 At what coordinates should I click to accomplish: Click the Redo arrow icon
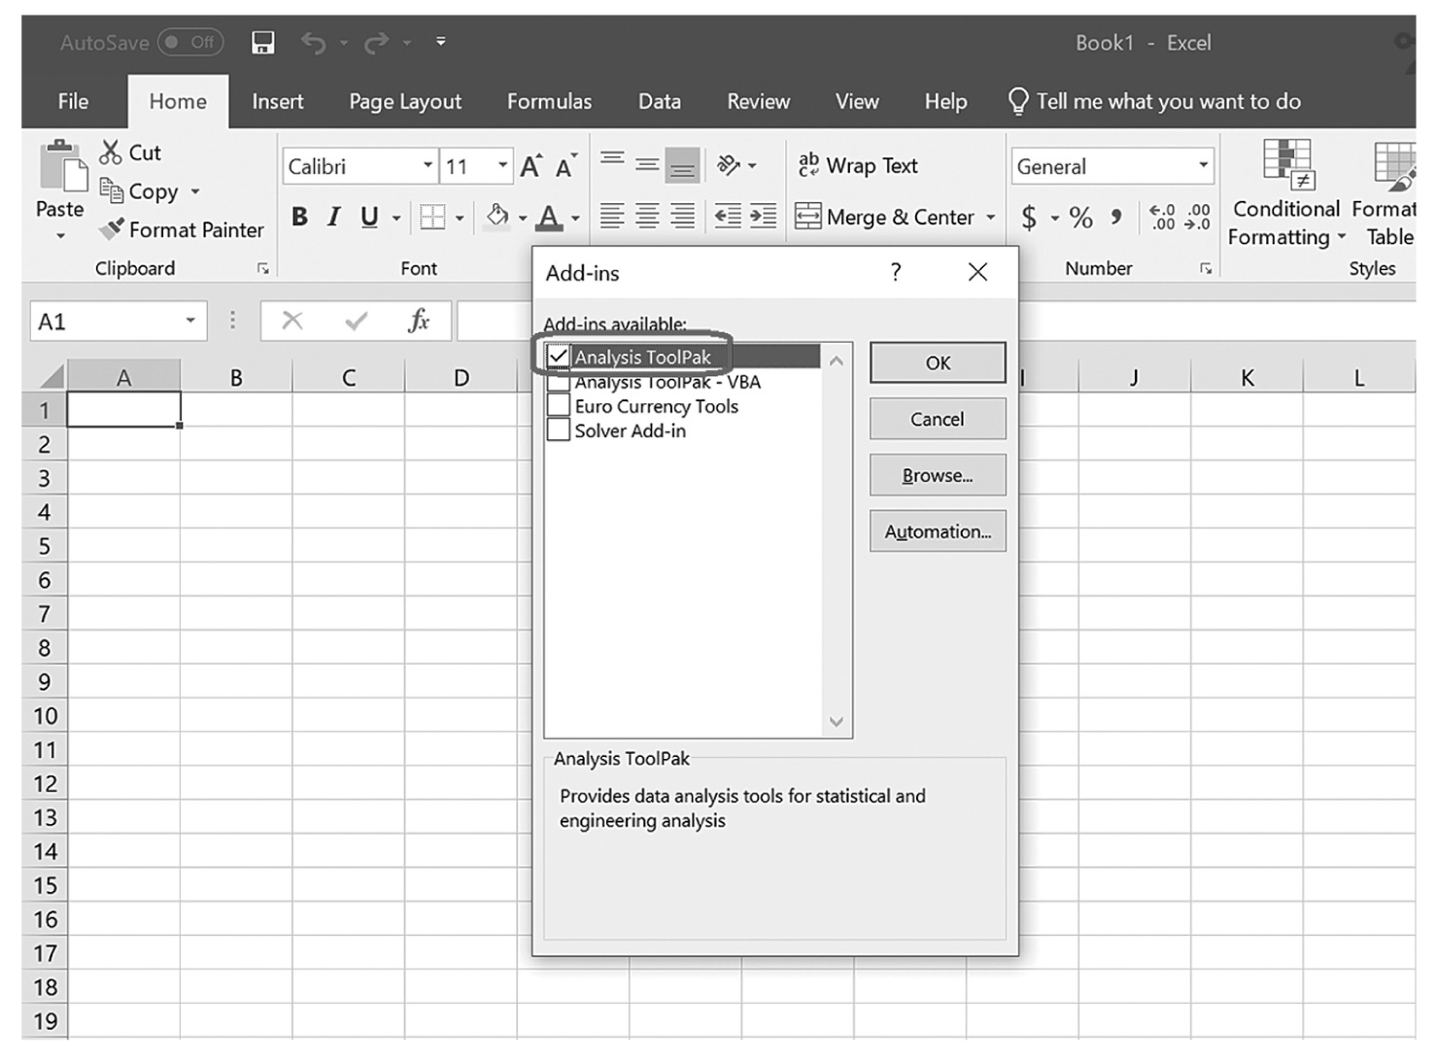[376, 43]
